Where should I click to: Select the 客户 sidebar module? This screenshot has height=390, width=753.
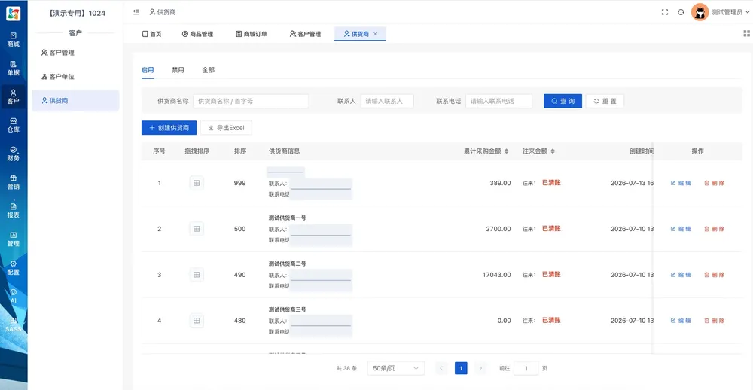(x=14, y=96)
